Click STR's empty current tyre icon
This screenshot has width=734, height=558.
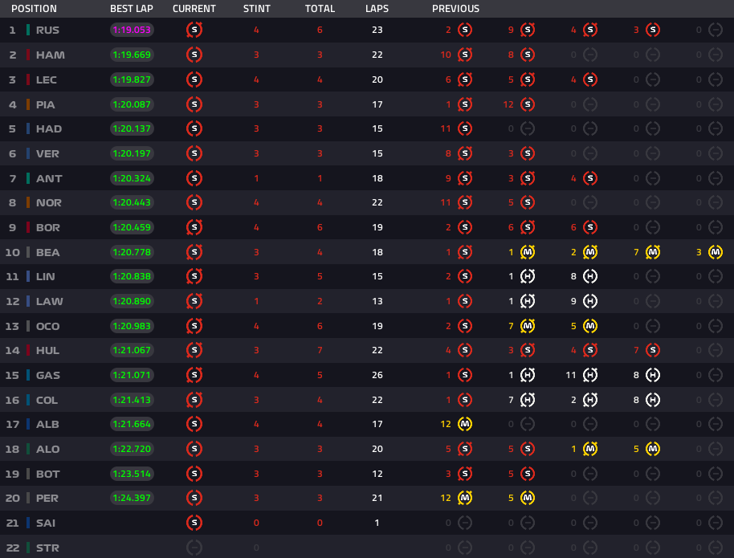coord(194,548)
